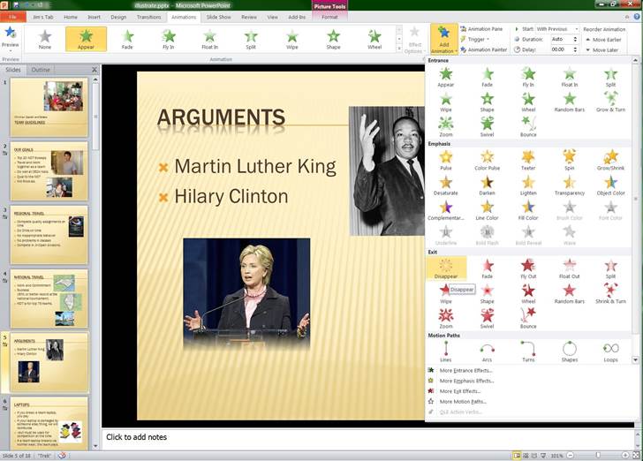Choose Fly In entrance effect in dropdown
Screen dimensions: 643x461
(528, 77)
